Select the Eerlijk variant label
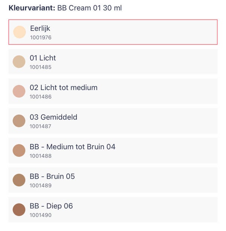The width and height of the screenshot is (226, 231). [x=40, y=28]
